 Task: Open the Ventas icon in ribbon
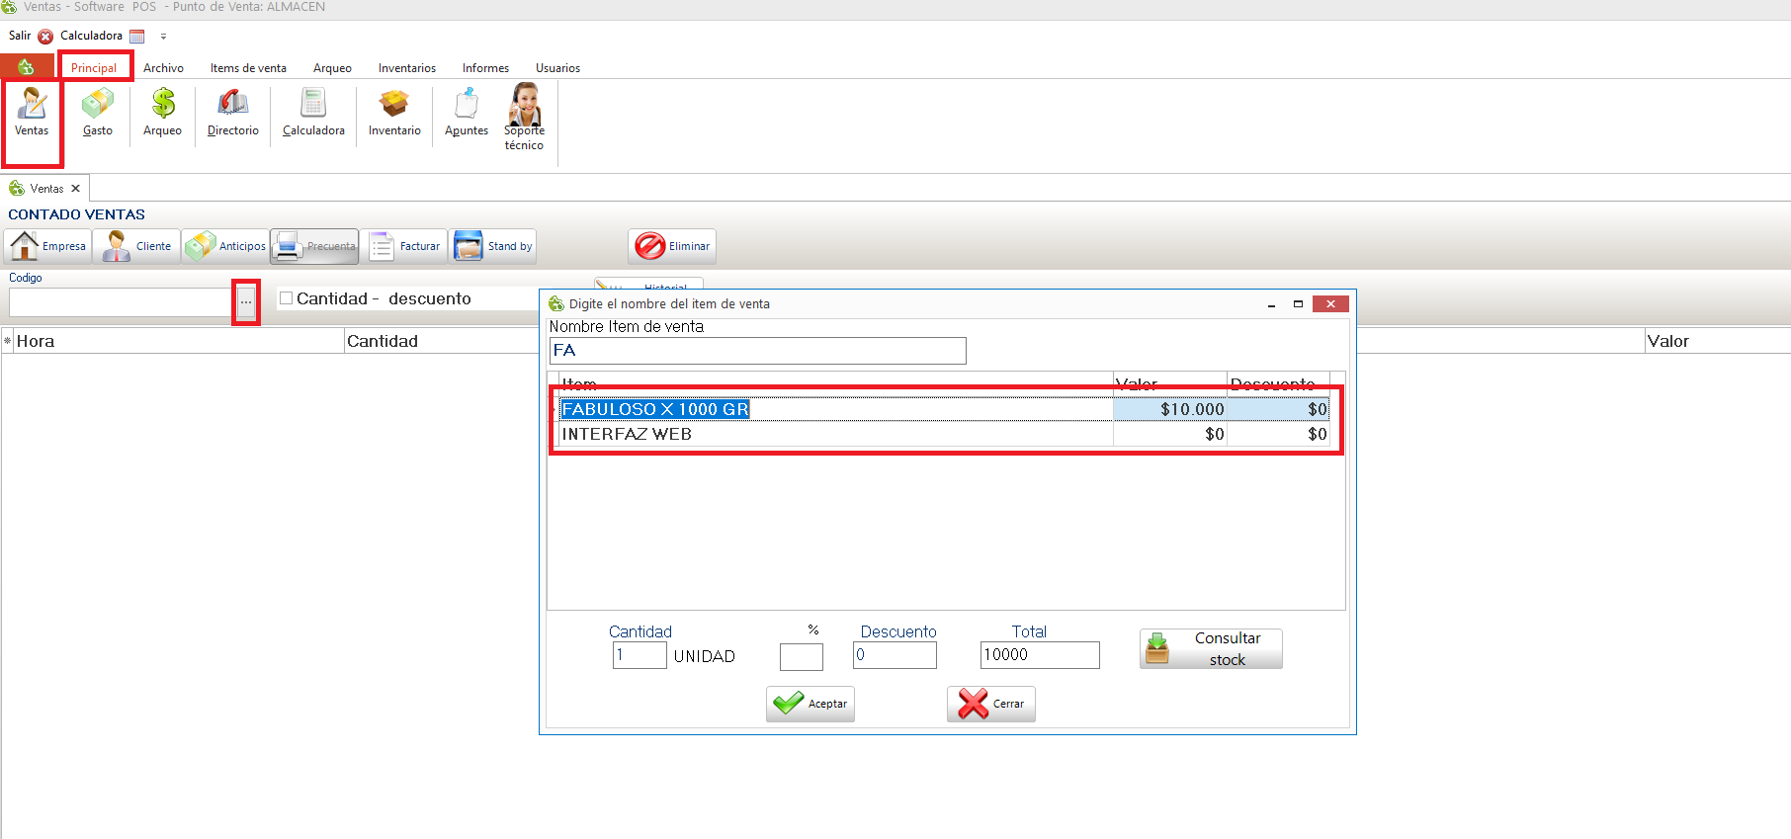(32, 113)
